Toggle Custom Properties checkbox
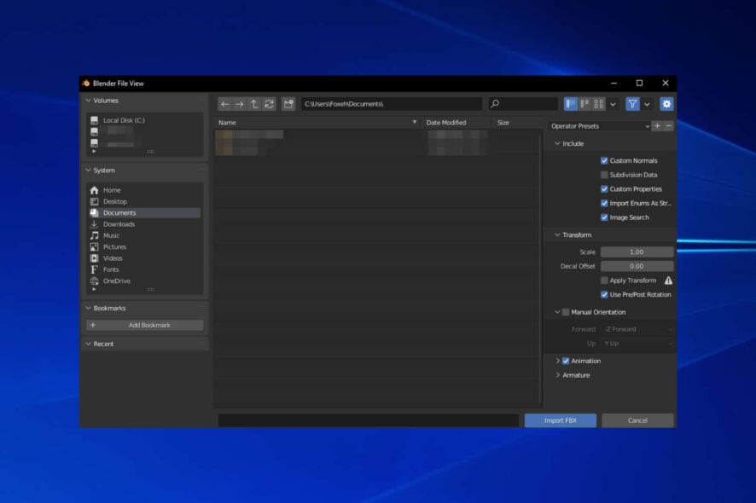The width and height of the screenshot is (756, 503). 604,189
